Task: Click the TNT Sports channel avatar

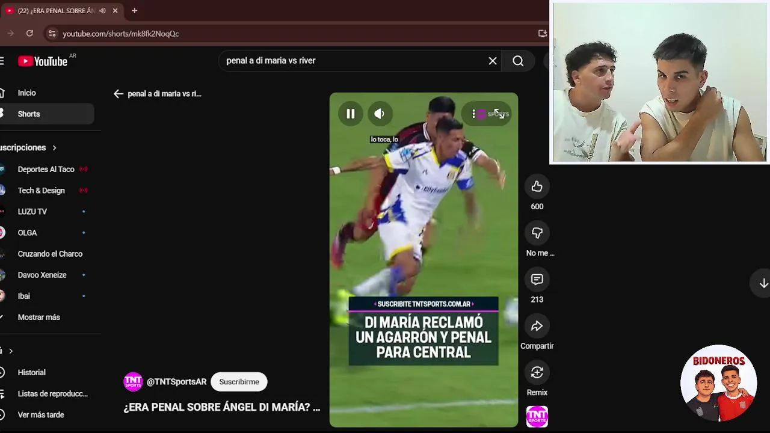Action: 133,382
